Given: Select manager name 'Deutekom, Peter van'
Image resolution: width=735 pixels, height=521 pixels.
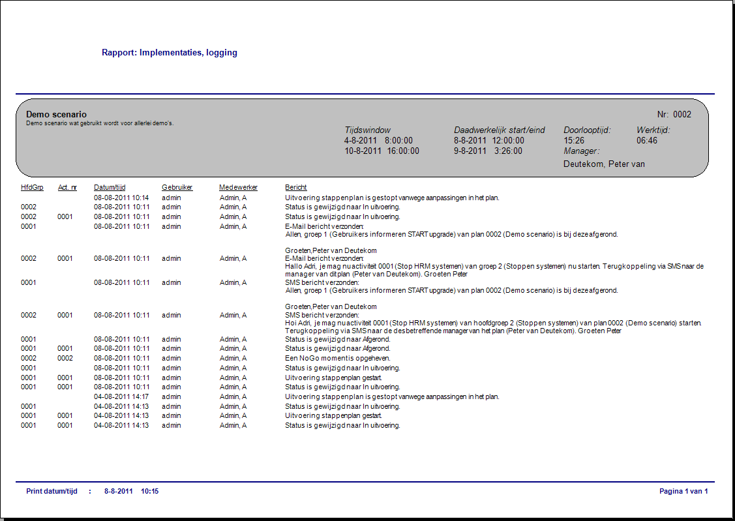Looking at the screenshot, I should click(x=604, y=164).
